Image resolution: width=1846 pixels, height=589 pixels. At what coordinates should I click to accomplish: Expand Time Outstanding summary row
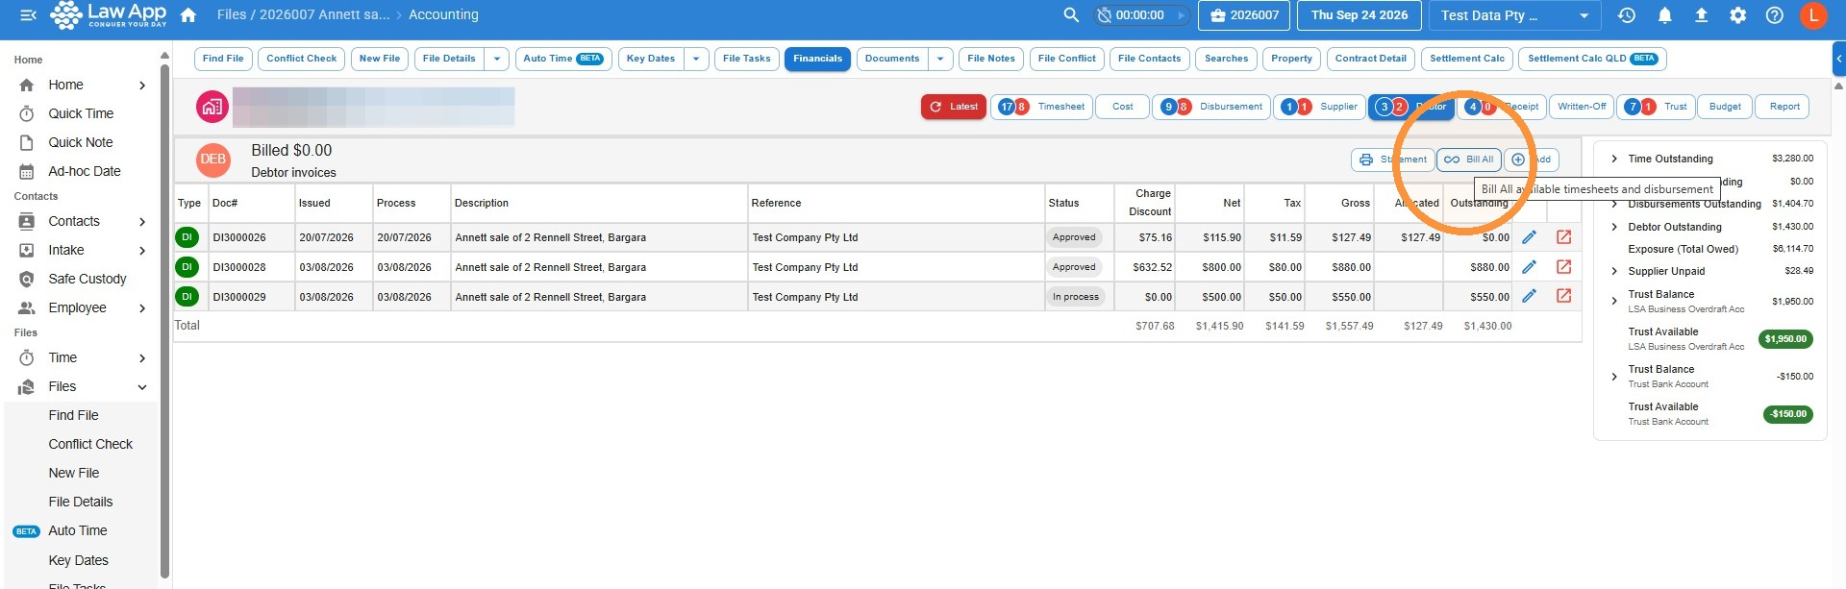coord(1614,160)
